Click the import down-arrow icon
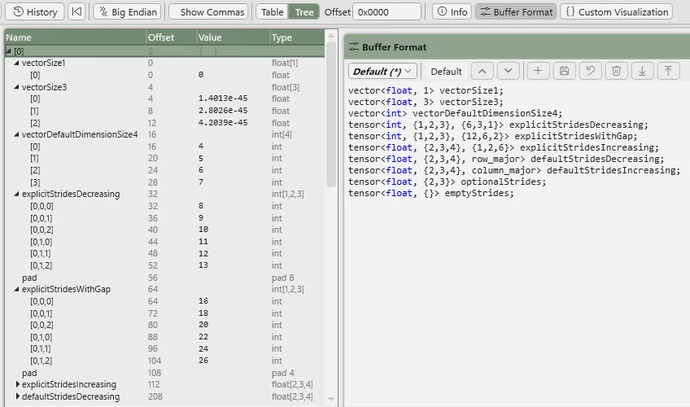 pos(642,71)
